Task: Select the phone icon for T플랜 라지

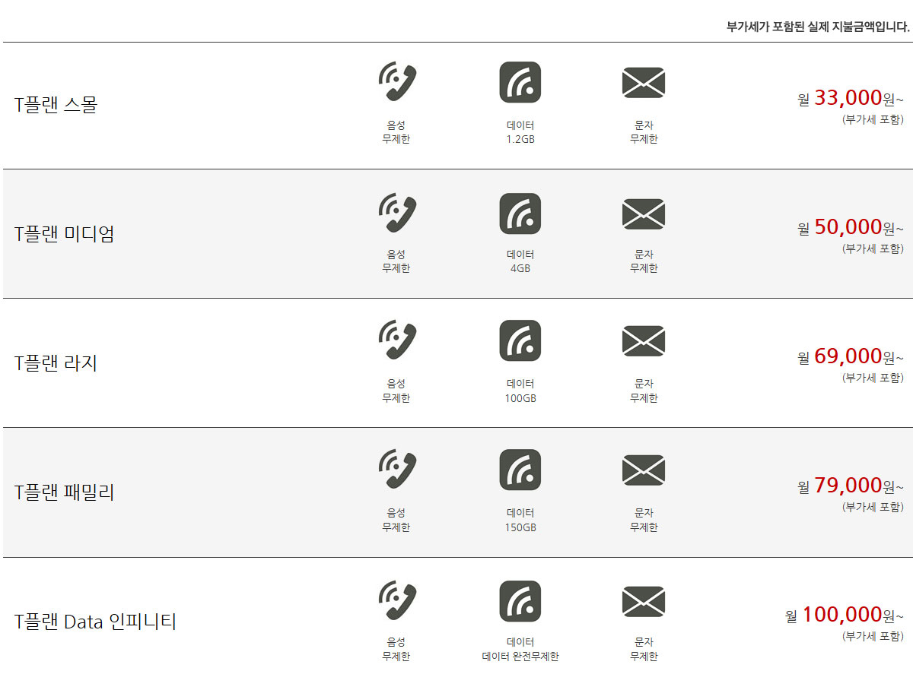Action: [x=397, y=340]
